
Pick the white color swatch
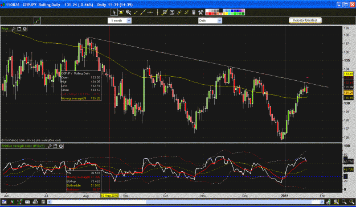click(207, 10)
